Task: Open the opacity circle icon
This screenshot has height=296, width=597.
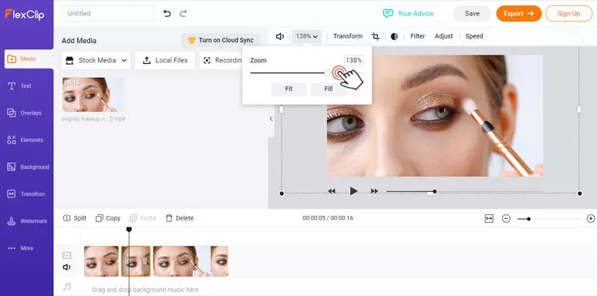Action: click(394, 36)
